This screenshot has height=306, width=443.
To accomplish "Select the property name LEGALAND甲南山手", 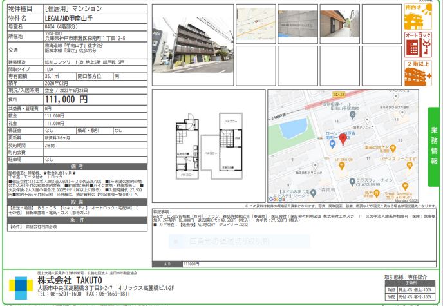I will pyautogui.click(x=69, y=19).
